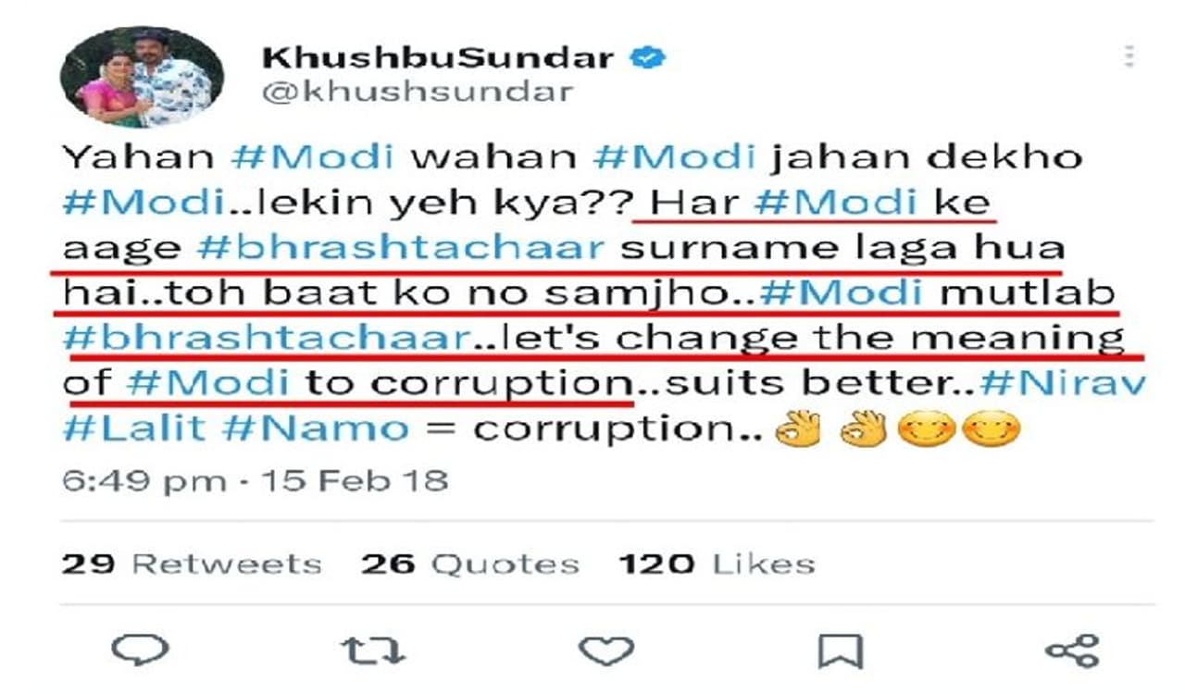Click the first #bhrashtachaar hashtag after 'aage'
The image size is (1185, 694).
pos(401,248)
